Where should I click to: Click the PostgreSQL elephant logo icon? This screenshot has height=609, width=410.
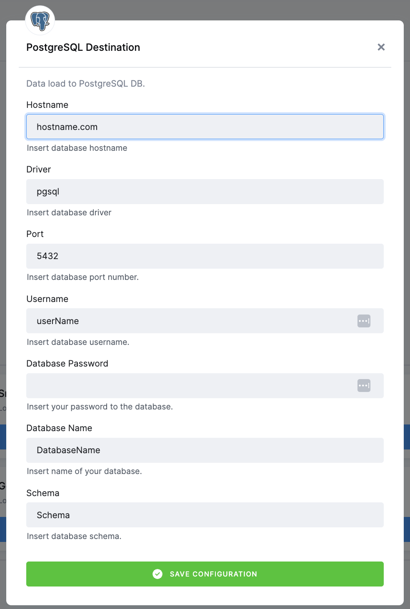click(x=40, y=20)
